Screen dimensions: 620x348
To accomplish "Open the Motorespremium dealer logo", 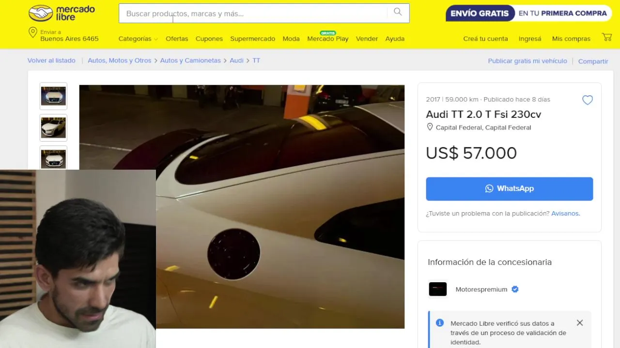I will tap(437, 289).
